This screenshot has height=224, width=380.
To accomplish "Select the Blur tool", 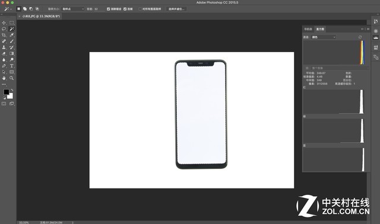I will 4,59.
